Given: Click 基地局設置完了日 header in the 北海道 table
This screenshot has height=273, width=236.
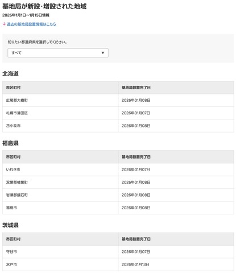Looking at the screenshot, I should pyautogui.click(x=136, y=88).
